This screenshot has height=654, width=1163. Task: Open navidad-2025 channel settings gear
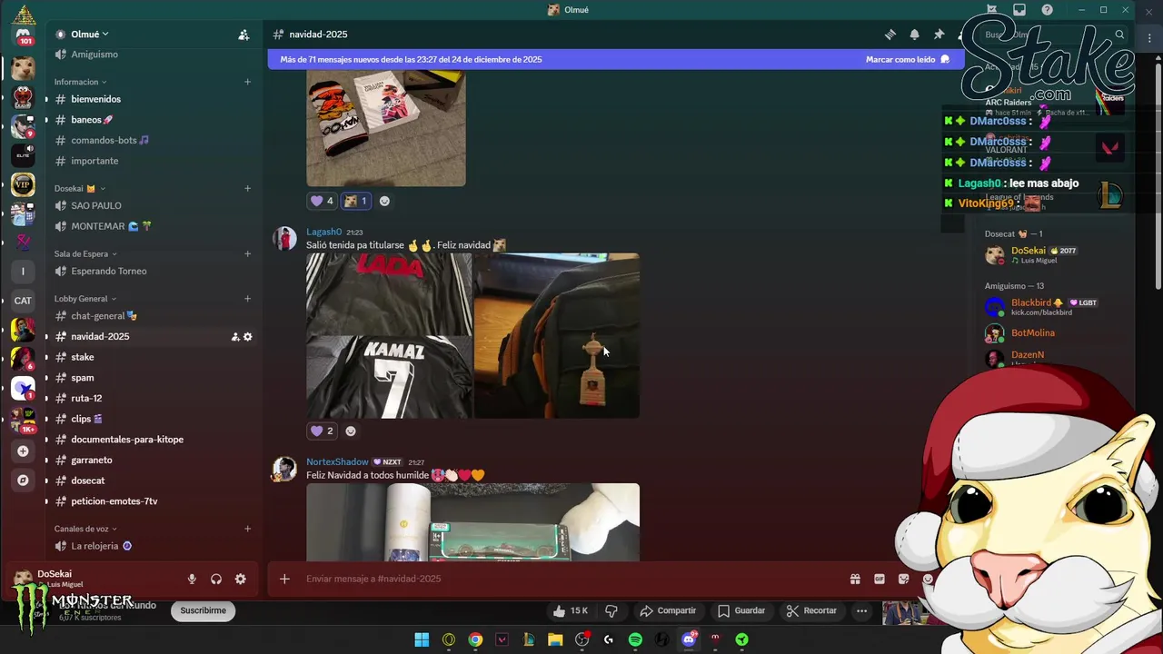(247, 337)
